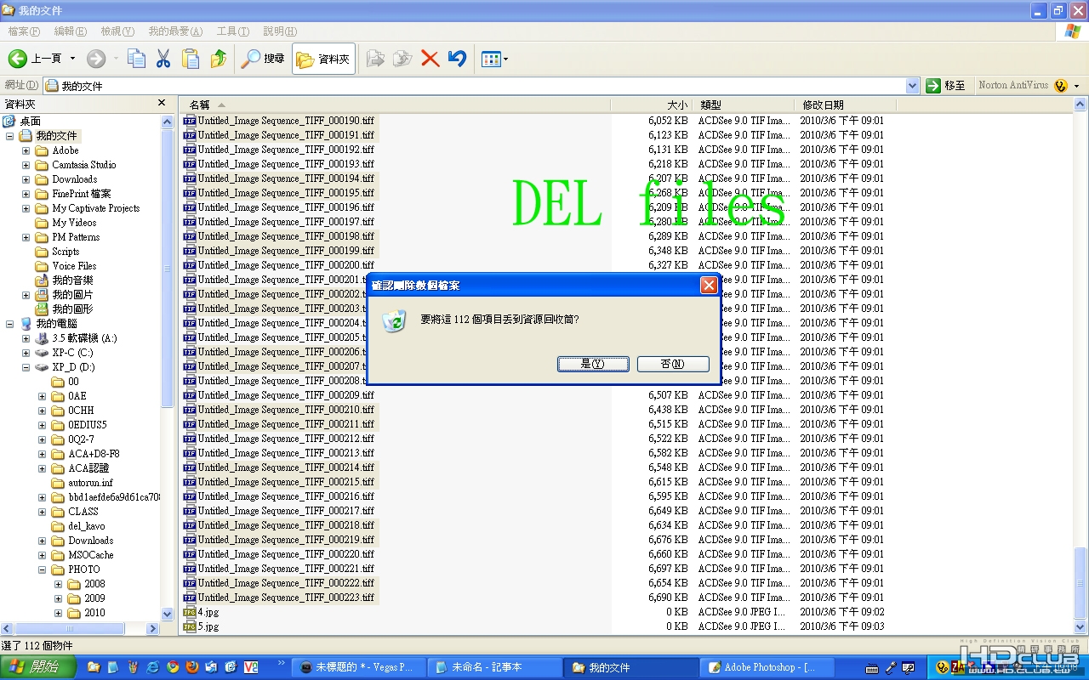Click the red Delete X icon

coord(430,59)
